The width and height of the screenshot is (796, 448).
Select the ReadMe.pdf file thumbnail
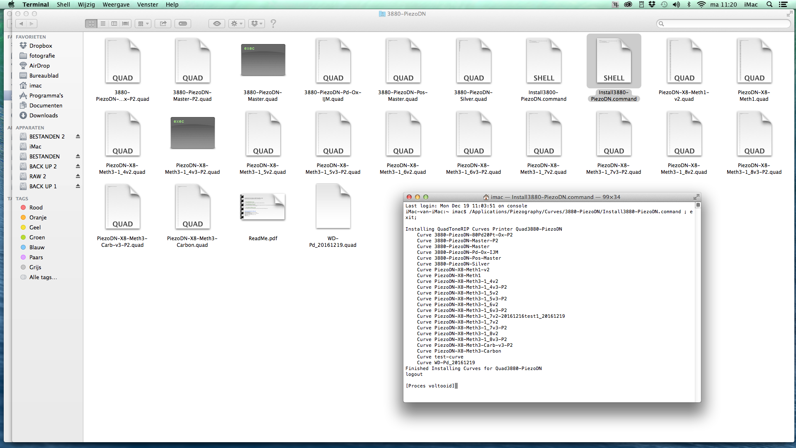[263, 207]
